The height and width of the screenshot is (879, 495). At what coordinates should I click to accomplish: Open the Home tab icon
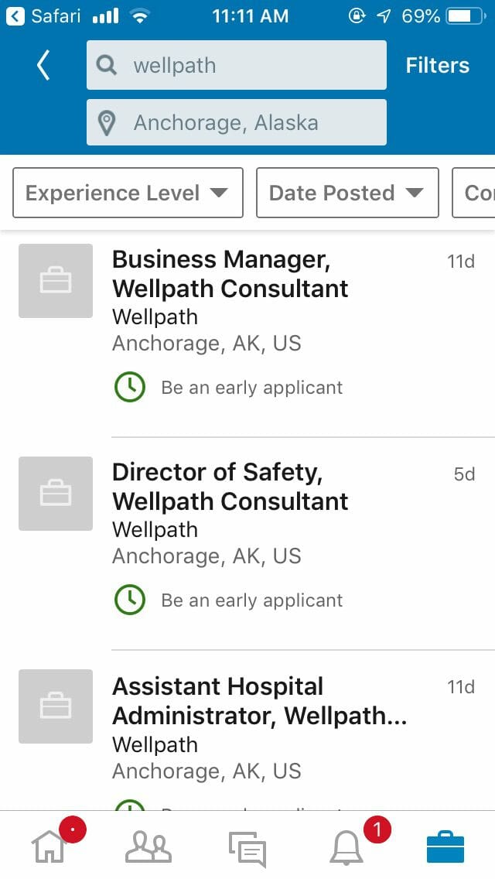coord(49,847)
